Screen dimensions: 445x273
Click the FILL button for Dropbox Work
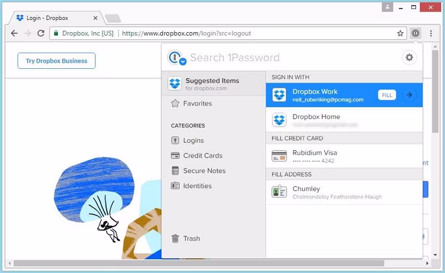tap(387, 95)
